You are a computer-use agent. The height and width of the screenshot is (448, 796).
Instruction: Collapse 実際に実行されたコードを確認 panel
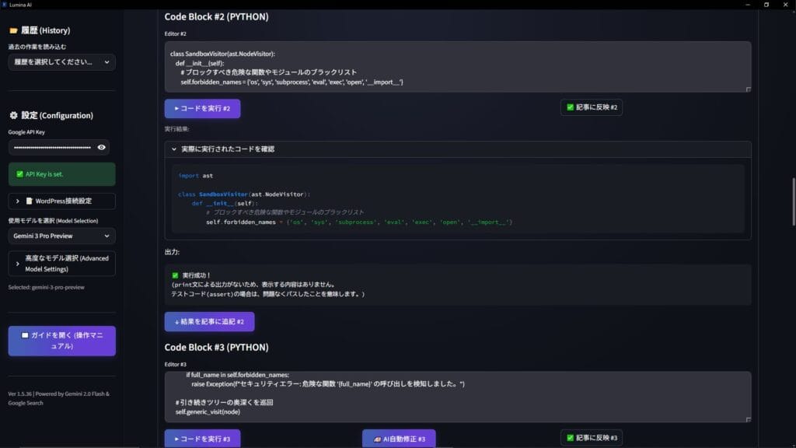(x=222, y=149)
